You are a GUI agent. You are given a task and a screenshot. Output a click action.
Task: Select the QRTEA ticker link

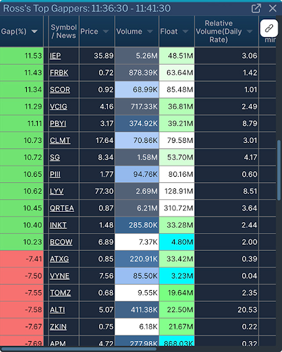click(62, 208)
